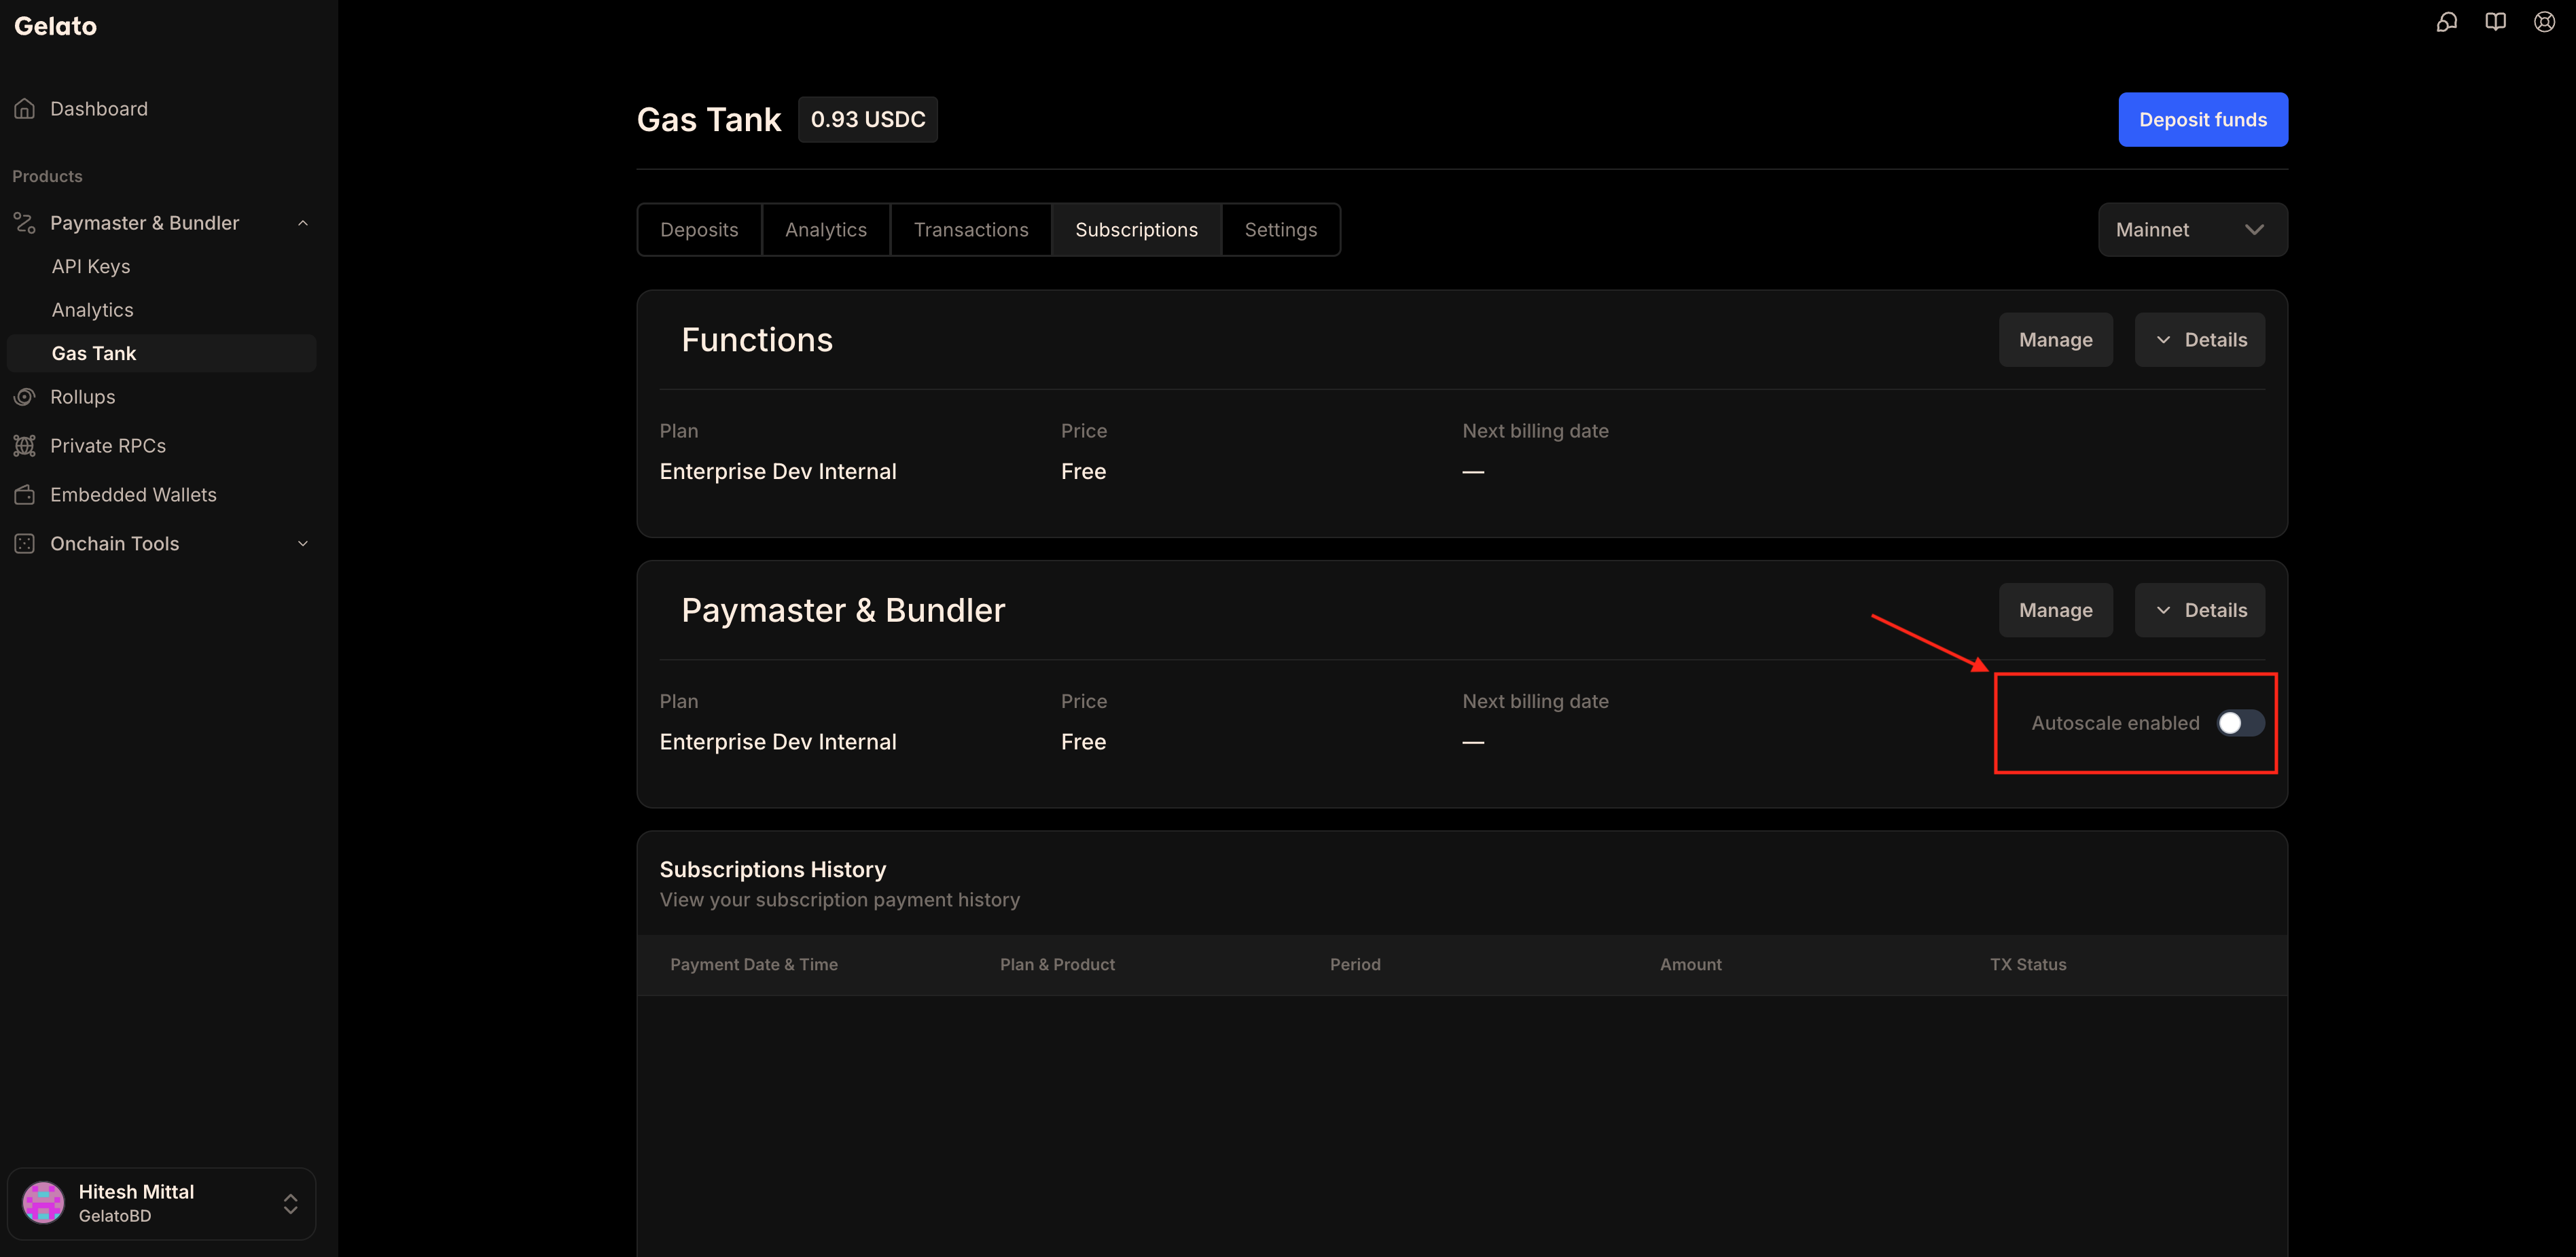Click the Onchain Tools sidebar icon
This screenshot has width=2576, height=1257.
pyautogui.click(x=25, y=544)
